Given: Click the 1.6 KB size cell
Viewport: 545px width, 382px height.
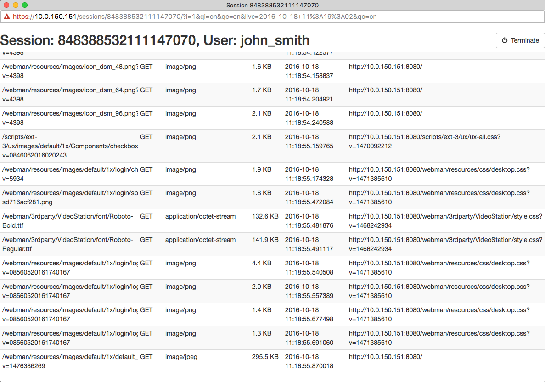Looking at the screenshot, I should pyautogui.click(x=262, y=67).
